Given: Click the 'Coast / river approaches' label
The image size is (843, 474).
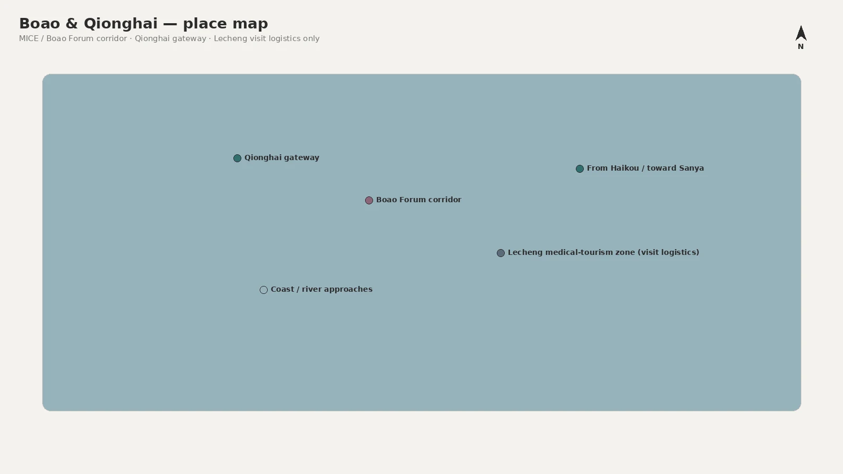Looking at the screenshot, I should pyautogui.click(x=321, y=289).
